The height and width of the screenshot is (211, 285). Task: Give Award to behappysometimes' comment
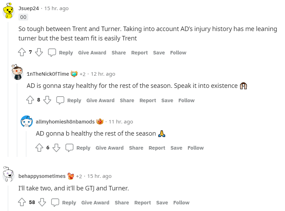coord(95,203)
